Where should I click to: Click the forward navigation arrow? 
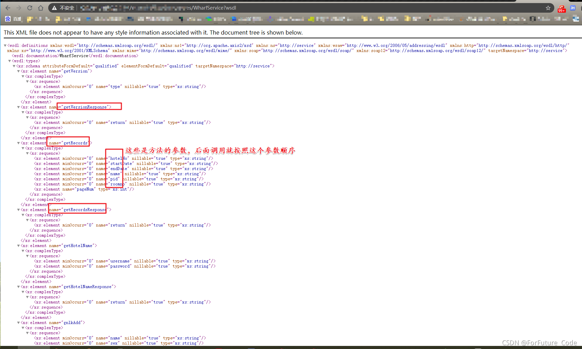click(x=18, y=8)
